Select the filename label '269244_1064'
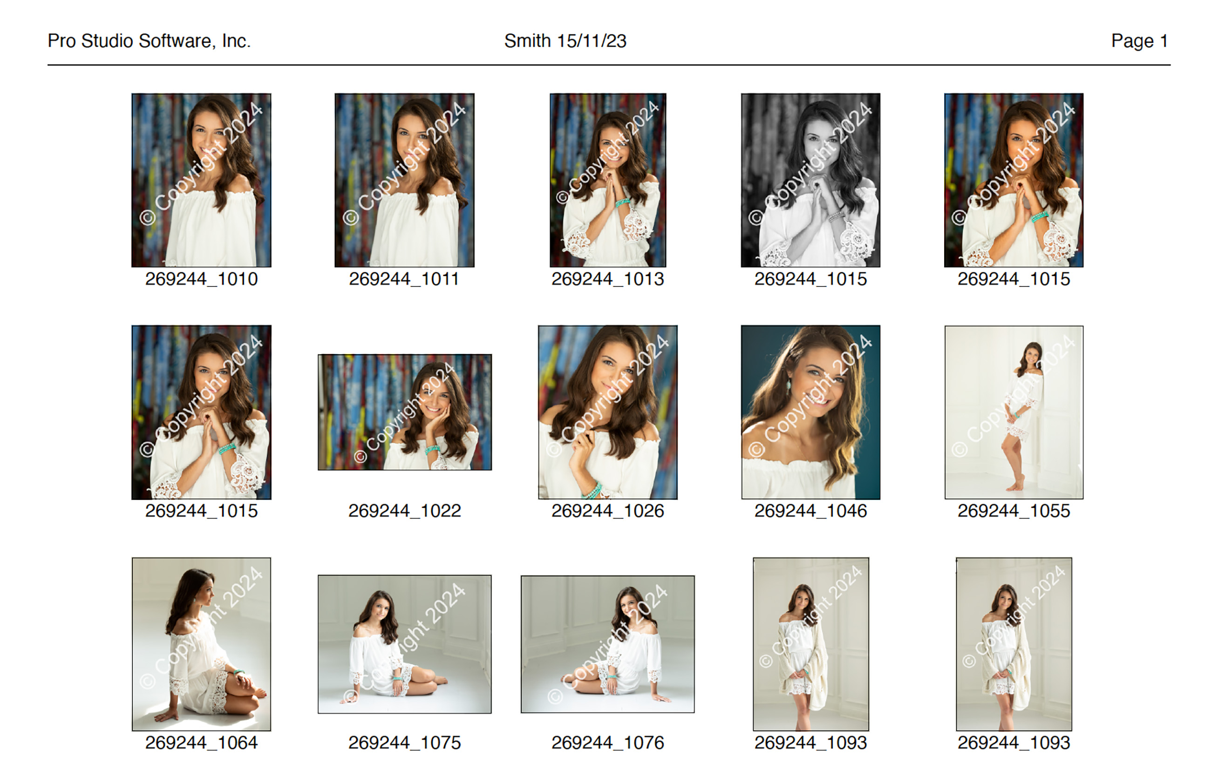This screenshot has height=764, width=1211. pyautogui.click(x=201, y=743)
